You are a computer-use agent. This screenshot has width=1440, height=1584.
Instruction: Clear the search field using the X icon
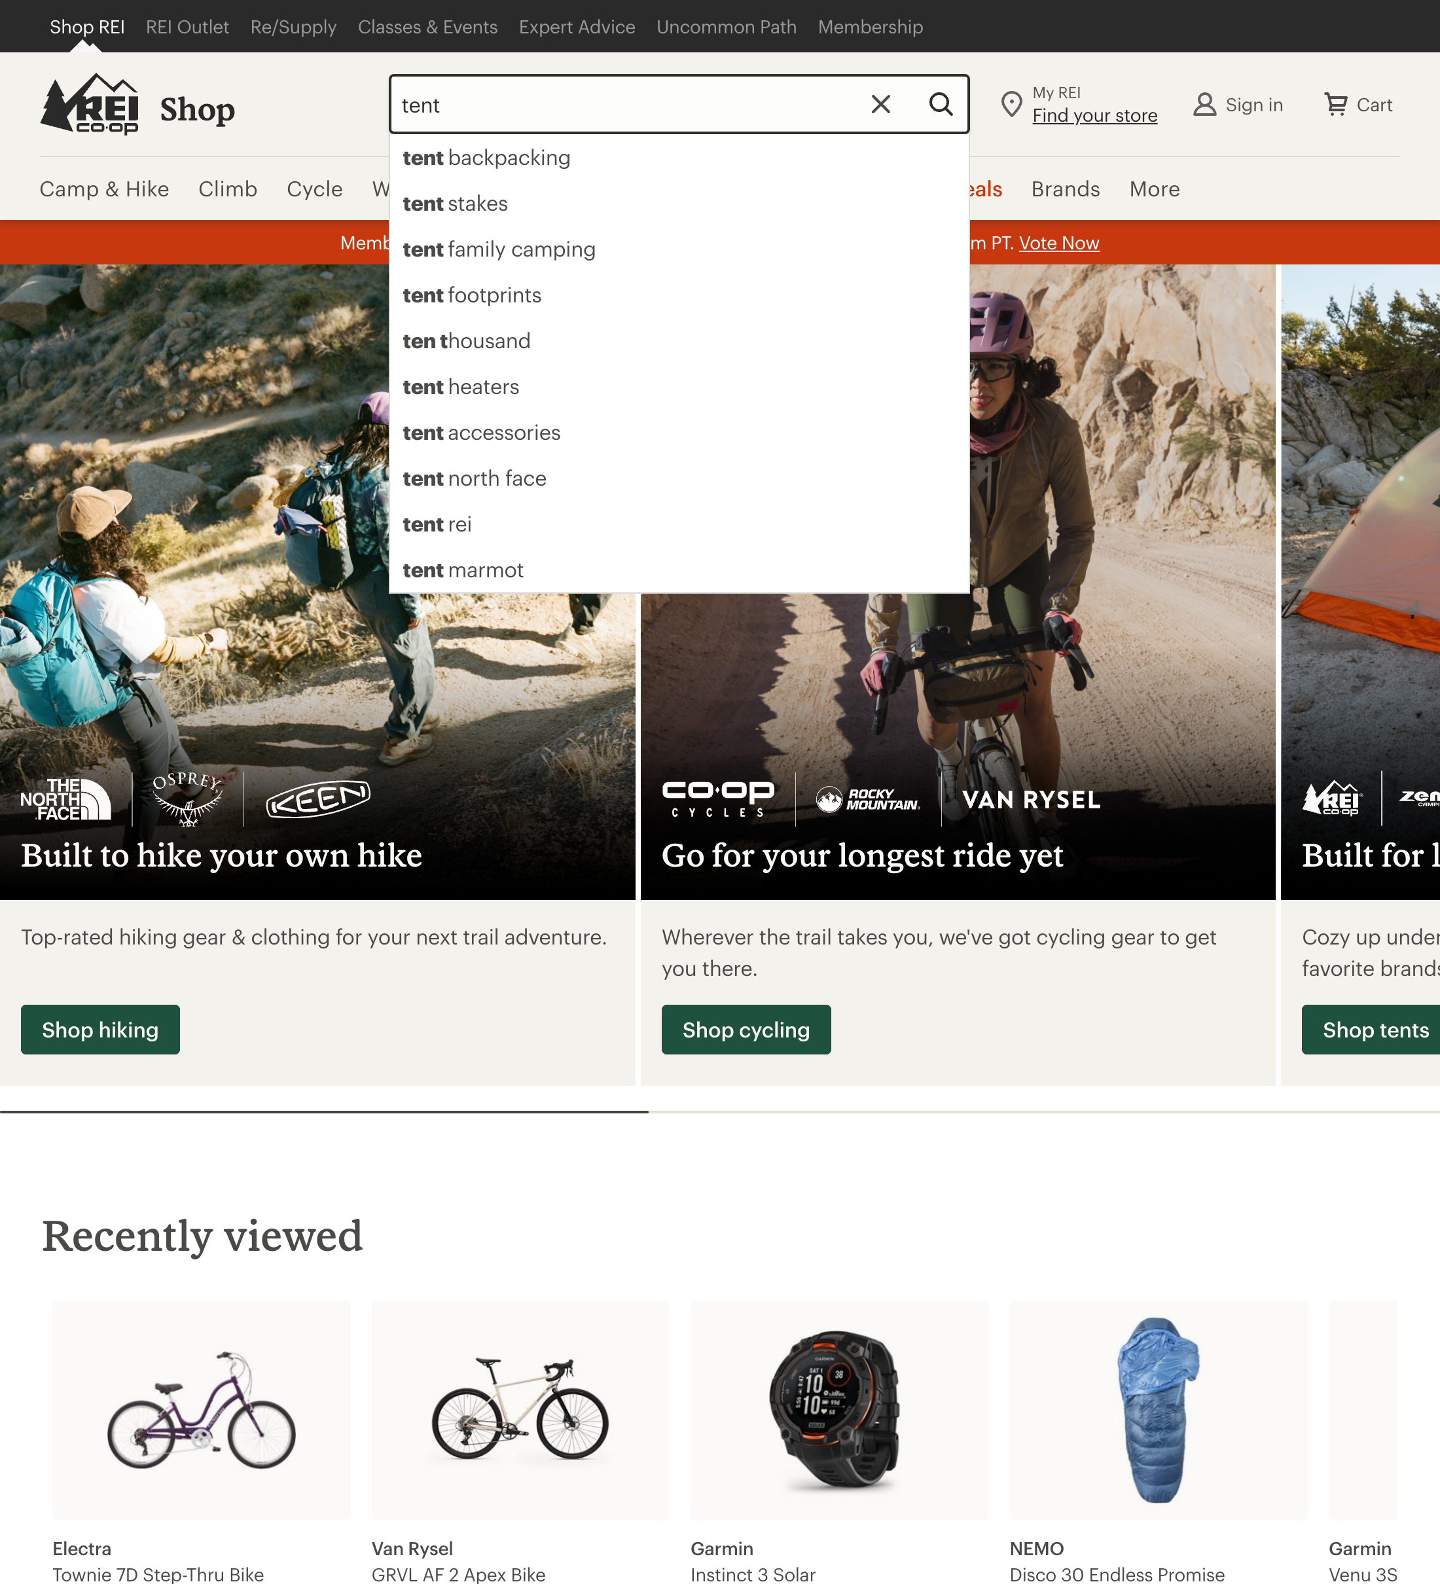point(880,103)
